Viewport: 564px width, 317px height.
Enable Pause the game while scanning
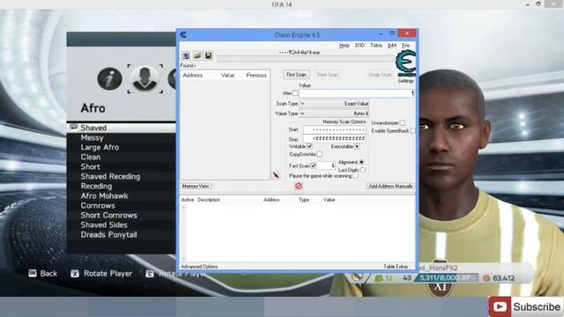355,176
